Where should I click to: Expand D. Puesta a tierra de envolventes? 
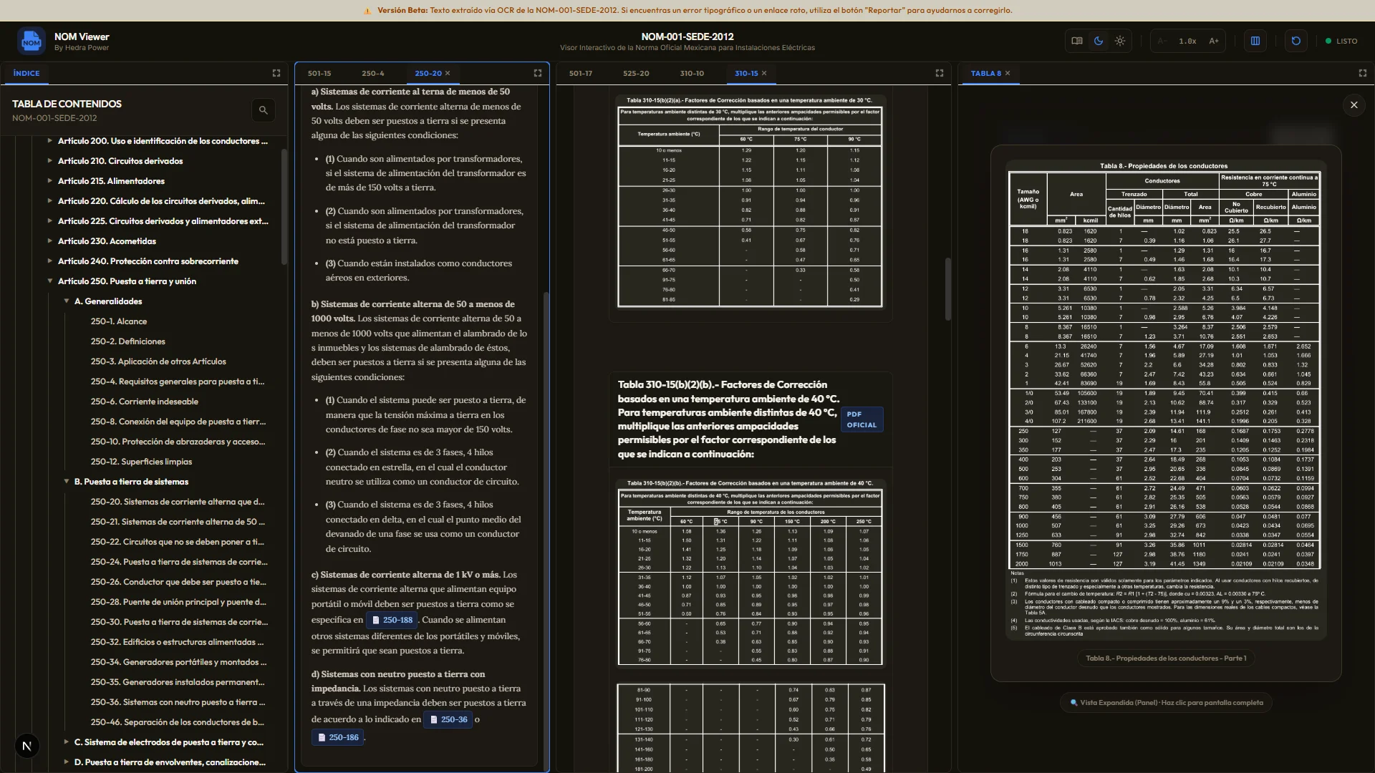(x=66, y=762)
